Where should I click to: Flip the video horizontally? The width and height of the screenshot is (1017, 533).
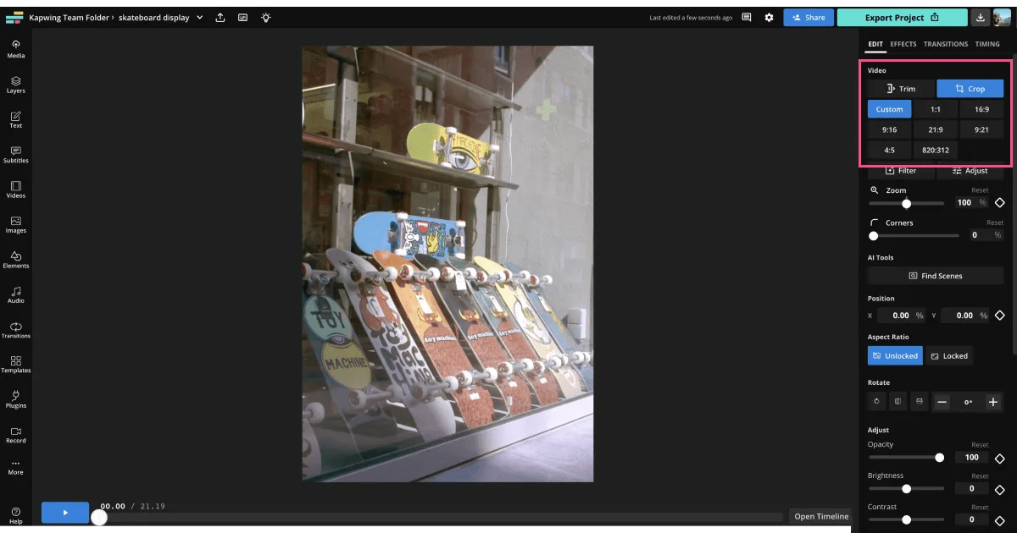(898, 401)
